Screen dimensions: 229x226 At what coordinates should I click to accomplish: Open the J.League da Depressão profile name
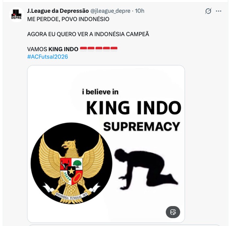58,11
